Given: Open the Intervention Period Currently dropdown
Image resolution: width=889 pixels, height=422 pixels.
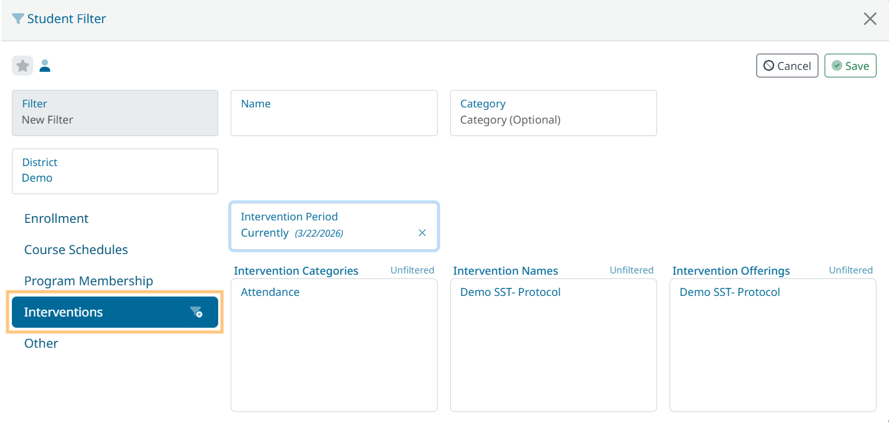Looking at the screenshot, I should click(x=325, y=226).
